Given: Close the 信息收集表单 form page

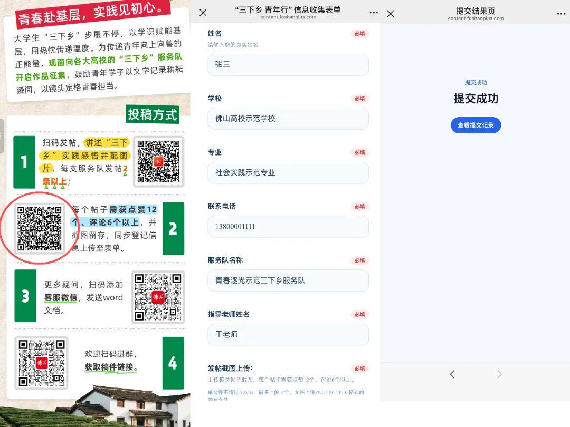Looking at the screenshot, I should (203, 13).
